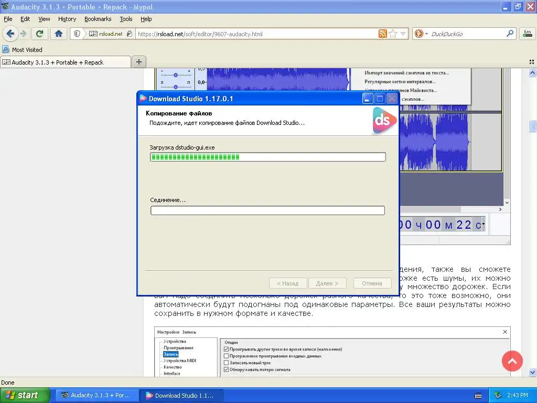Select Запись in settings tree
The image size is (537, 403).
[x=171, y=354]
